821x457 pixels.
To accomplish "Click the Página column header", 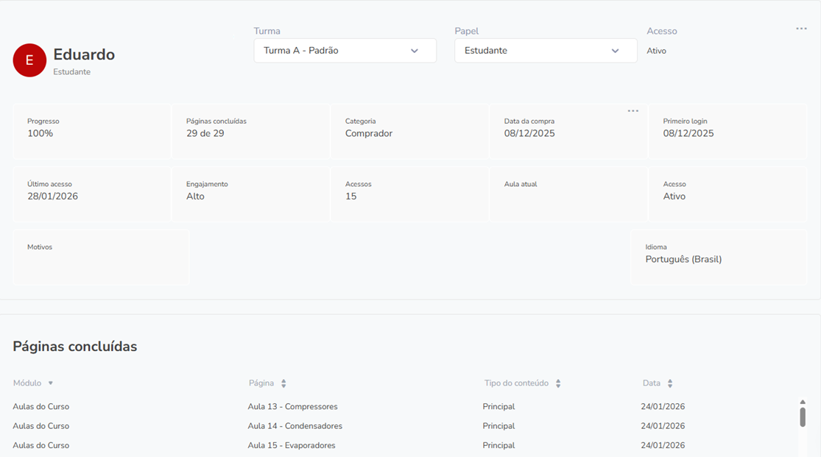I will pyautogui.click(x=261, y=383).
